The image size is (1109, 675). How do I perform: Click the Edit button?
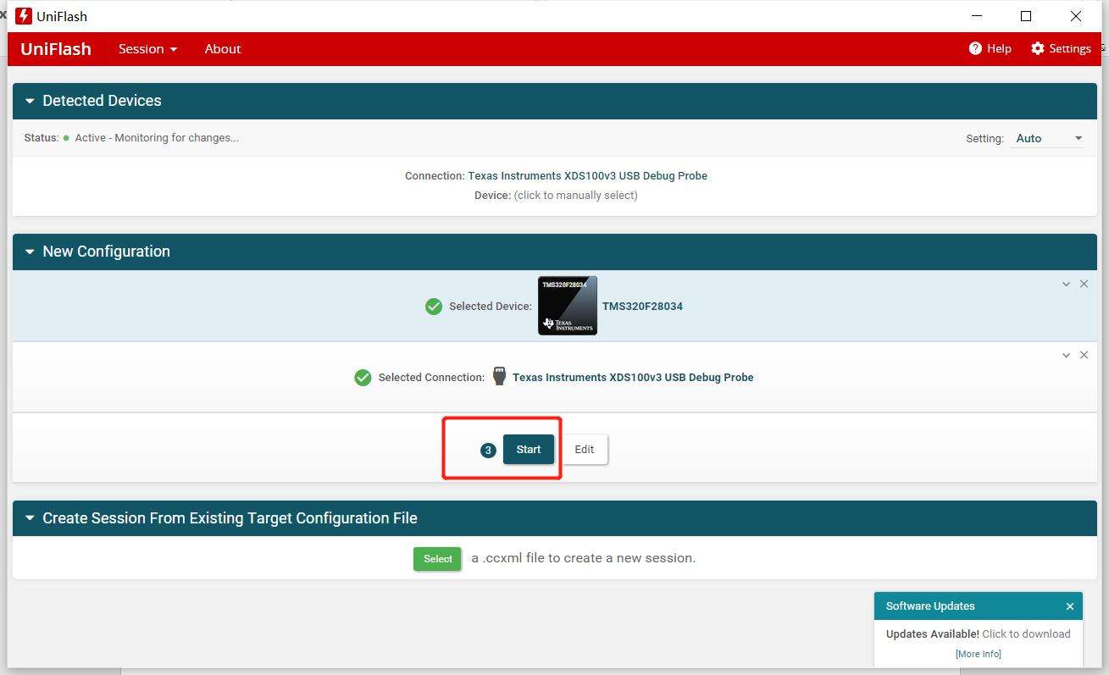(585, 449)
